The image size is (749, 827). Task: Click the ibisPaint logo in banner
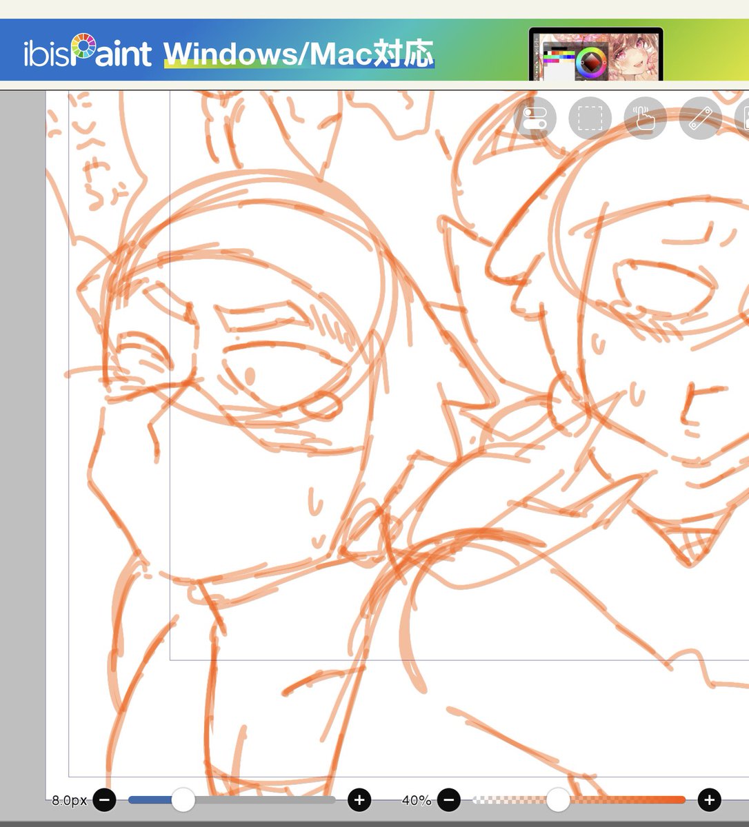(88, 52)
